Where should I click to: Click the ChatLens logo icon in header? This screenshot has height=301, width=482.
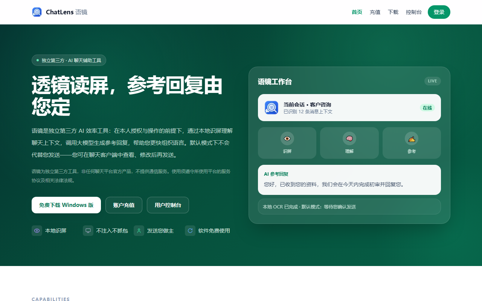tap(37, 12)
